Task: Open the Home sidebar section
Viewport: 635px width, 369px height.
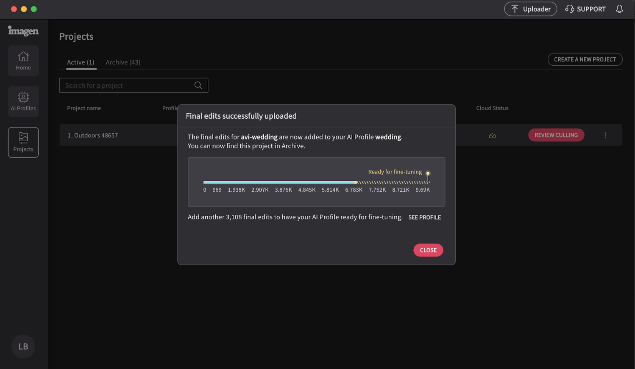Action: [23, 61]
